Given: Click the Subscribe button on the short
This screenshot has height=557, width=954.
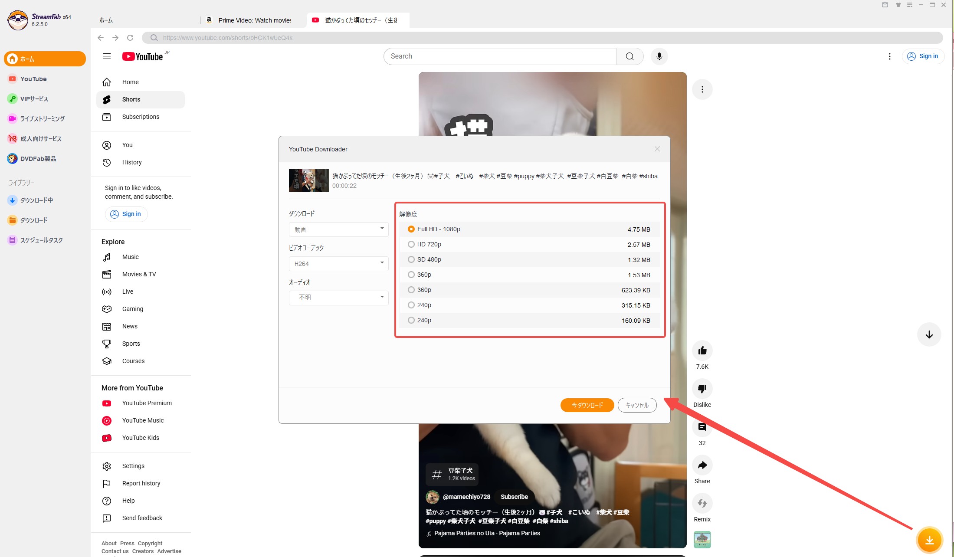Looking at the screenshot, I should click(x=514, y=497).
